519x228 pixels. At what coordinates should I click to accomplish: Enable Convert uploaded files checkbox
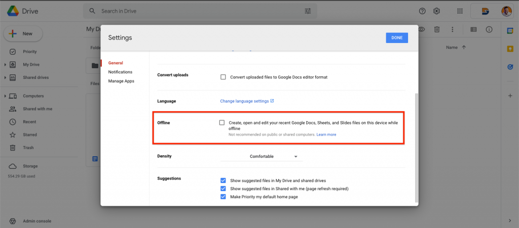223,77
